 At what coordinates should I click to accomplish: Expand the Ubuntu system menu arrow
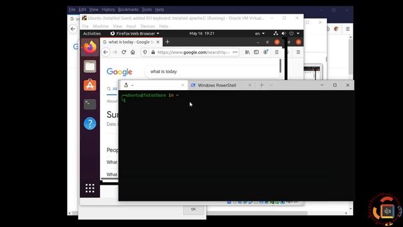coord(298,33)
